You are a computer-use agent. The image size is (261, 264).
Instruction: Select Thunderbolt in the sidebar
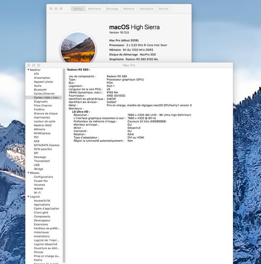click(42, 161)
